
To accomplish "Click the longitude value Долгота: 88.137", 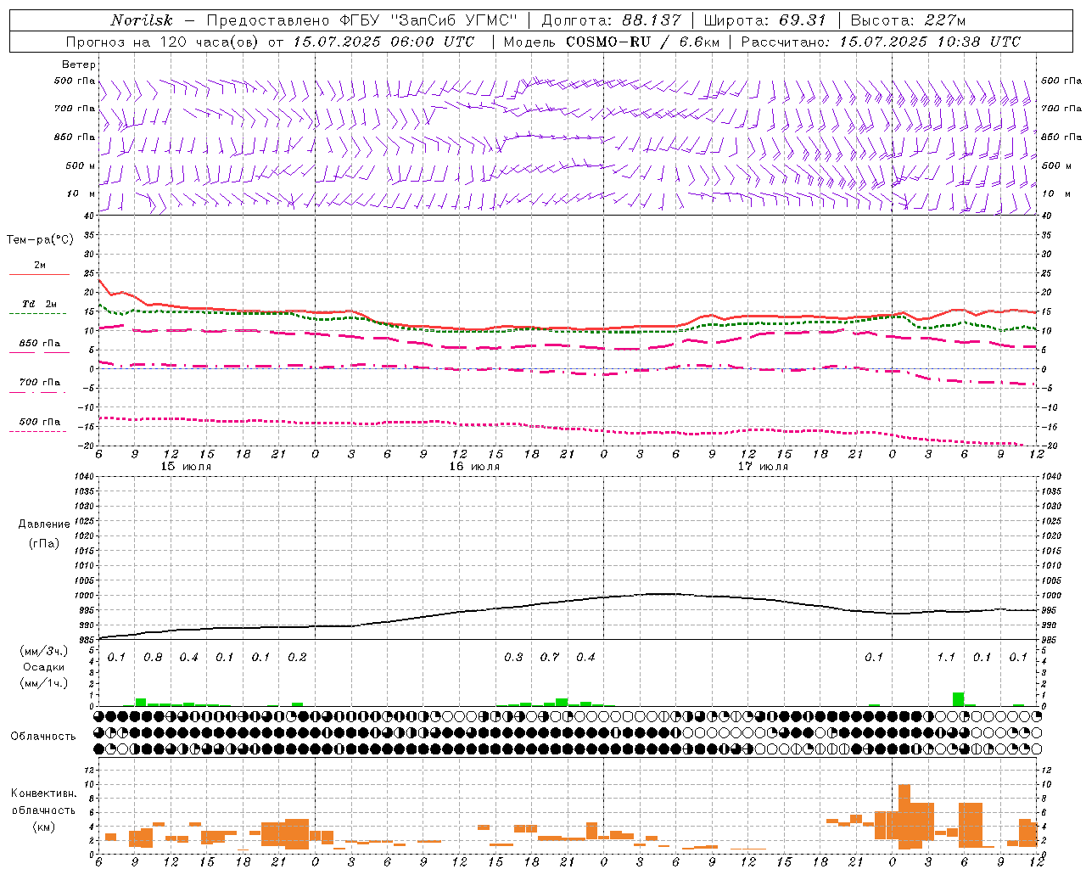I will (611, 20).
